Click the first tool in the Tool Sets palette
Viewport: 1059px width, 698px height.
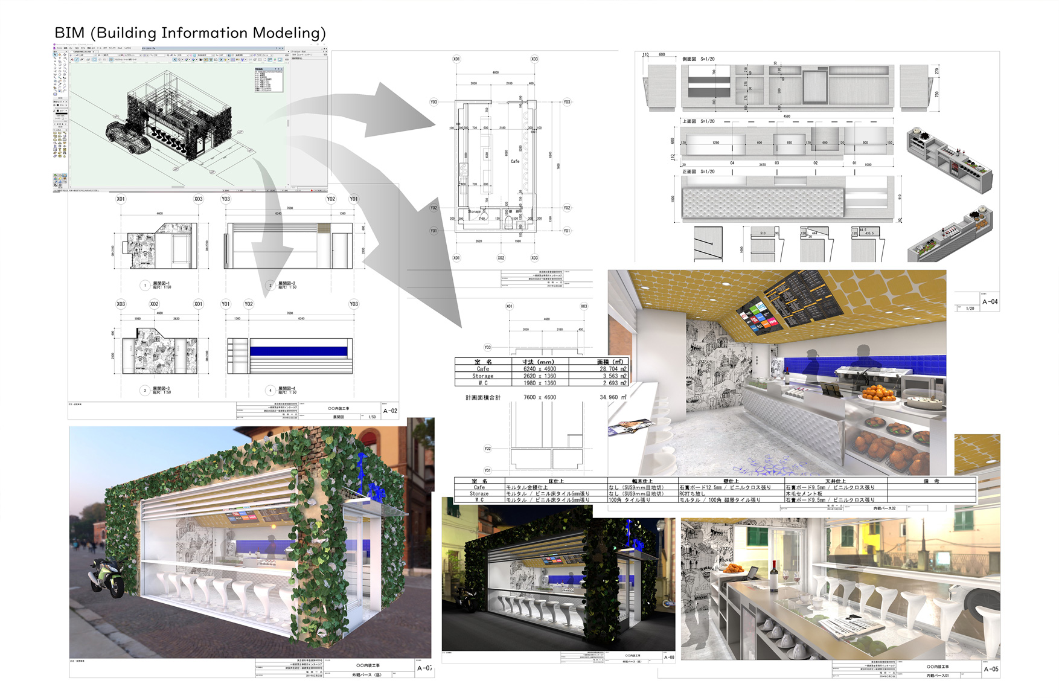(56, 133)
